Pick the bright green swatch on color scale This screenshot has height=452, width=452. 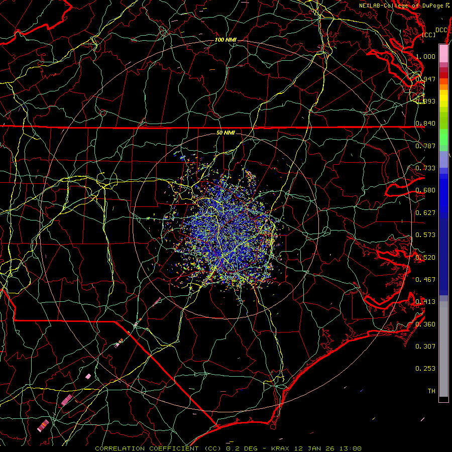pyautogui.click(x=443, y=138)
